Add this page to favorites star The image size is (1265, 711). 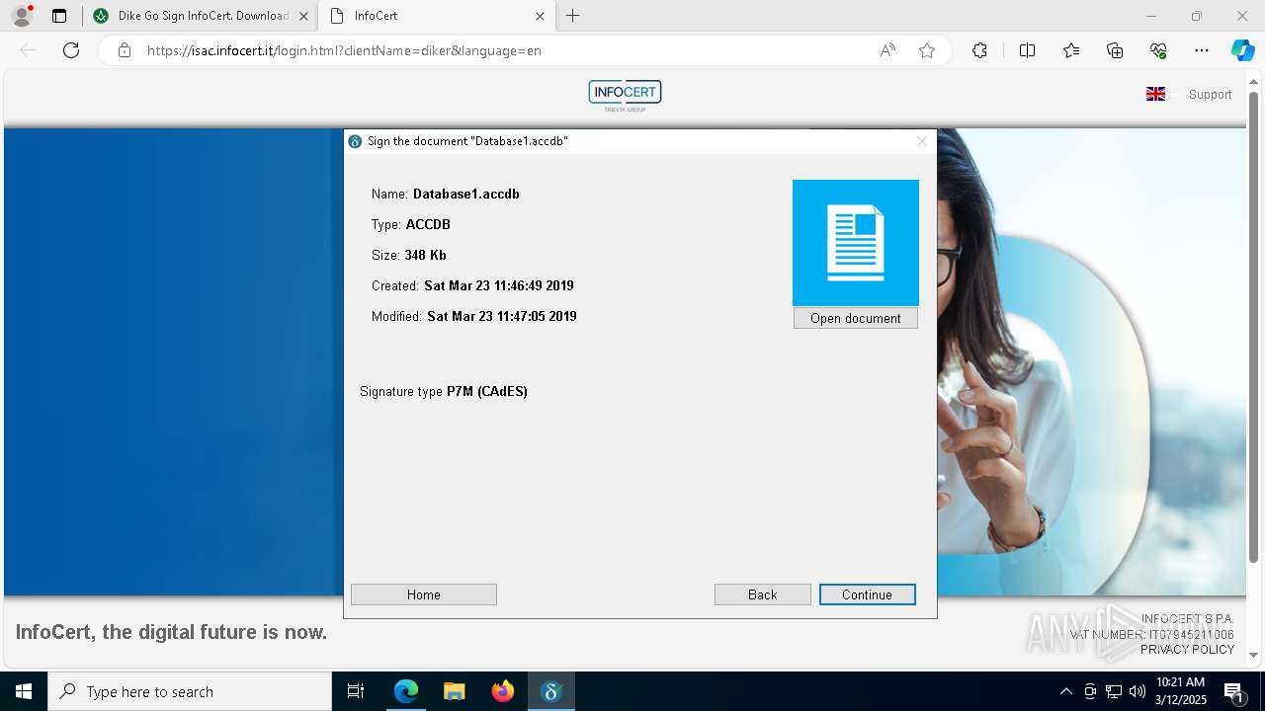click(x=927, y=50)
